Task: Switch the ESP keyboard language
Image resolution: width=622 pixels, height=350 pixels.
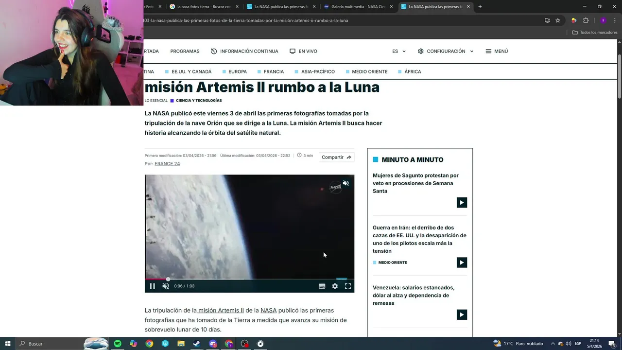Action: [578, 344]
